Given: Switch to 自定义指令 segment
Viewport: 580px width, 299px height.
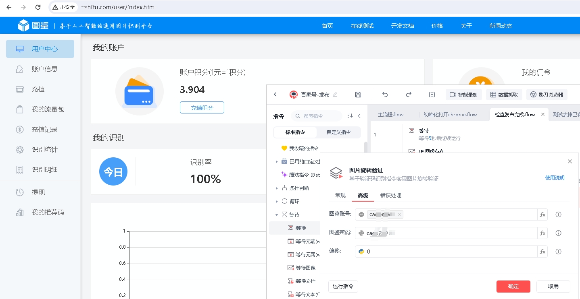Looking at the screenshot, I should (338, 132).
